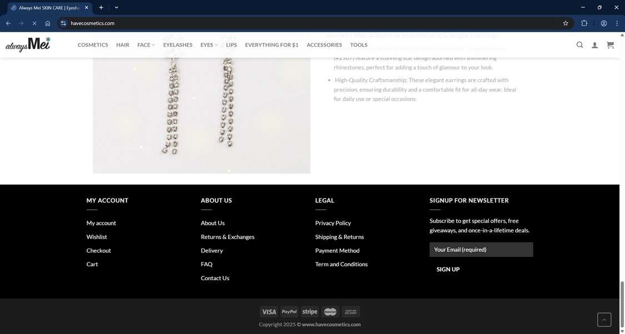Click the Your Email input field
625x334 pixels.
click(x=481, y=250)
